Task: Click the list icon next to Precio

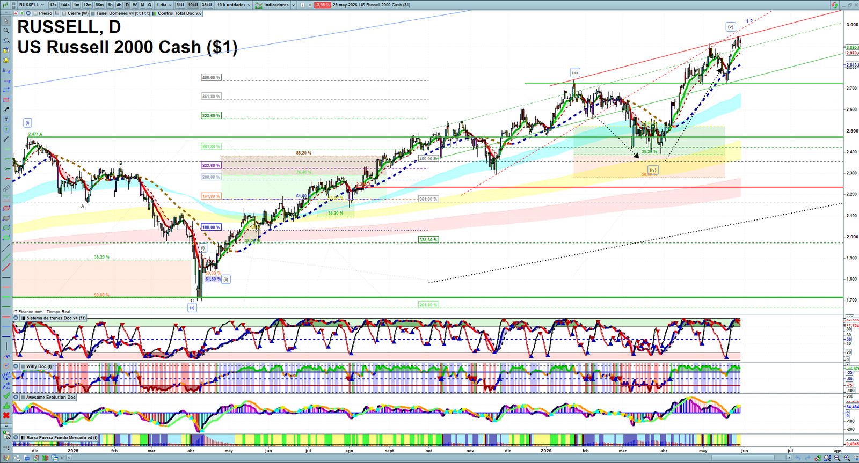Action: [x=57, y=13]
